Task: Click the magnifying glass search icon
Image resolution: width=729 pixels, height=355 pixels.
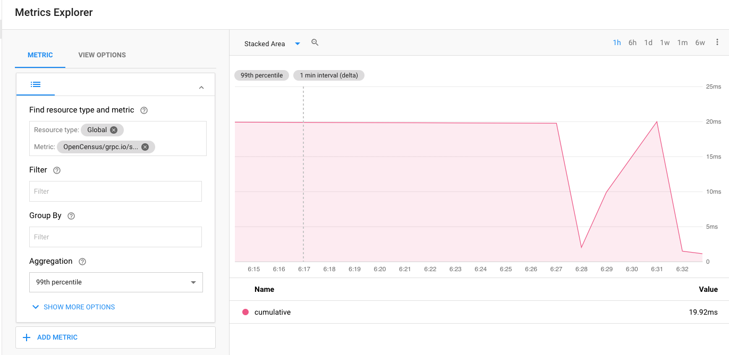Action: tap(315, 42)
